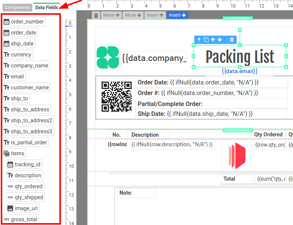
Task: Select the Qty Ordered column header
Action: pyautogui.click(x=268, y=134)
